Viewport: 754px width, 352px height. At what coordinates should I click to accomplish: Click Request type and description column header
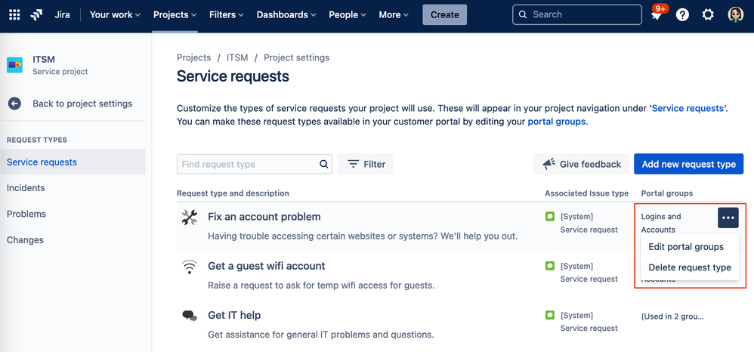pyautogui.click(x=233, y=193)
